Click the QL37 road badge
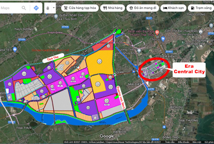Viewport: 214px width, 144px height. (x=149, y=18)
